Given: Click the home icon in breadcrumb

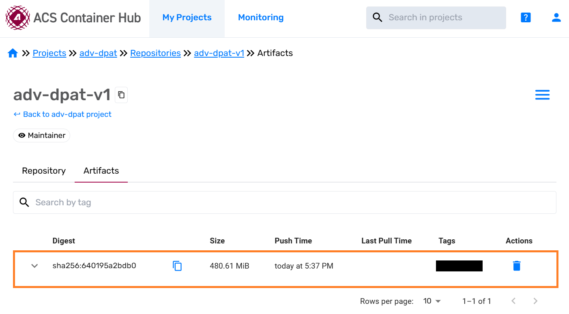Looking at the screenshot, I should (x=13, y=53).
